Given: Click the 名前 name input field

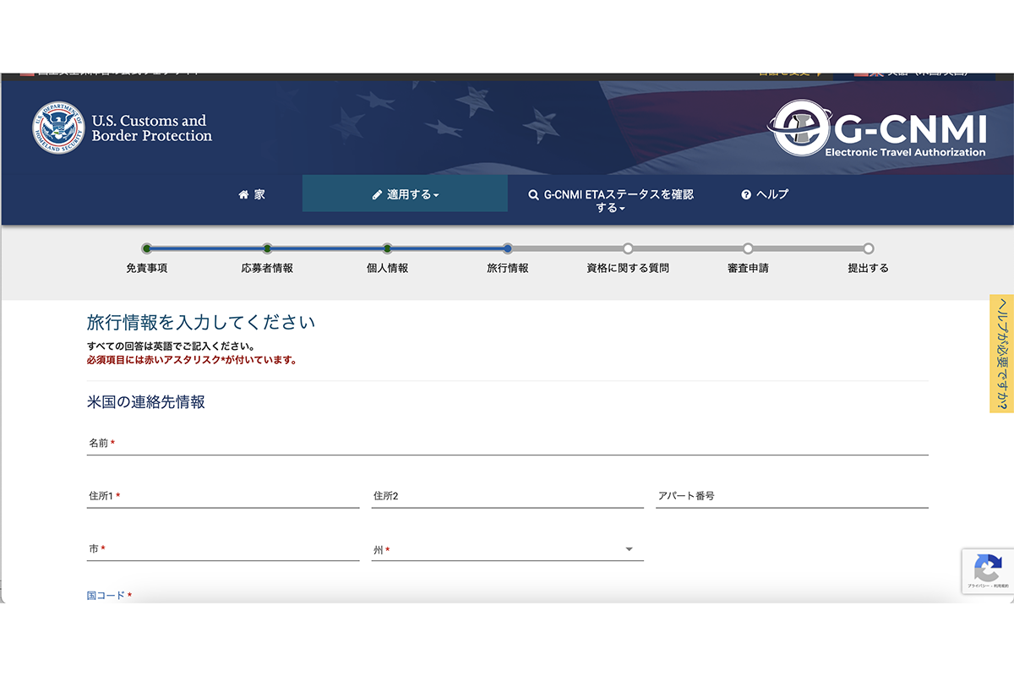Looking at the screenshot, I should [507, 444].
